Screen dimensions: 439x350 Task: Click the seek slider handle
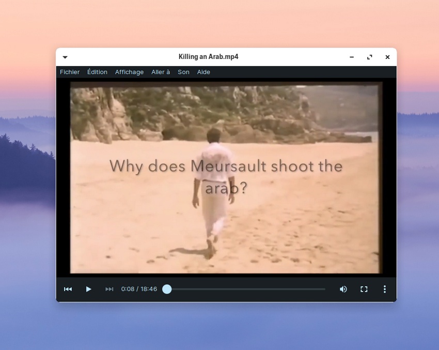pos(167,289)
